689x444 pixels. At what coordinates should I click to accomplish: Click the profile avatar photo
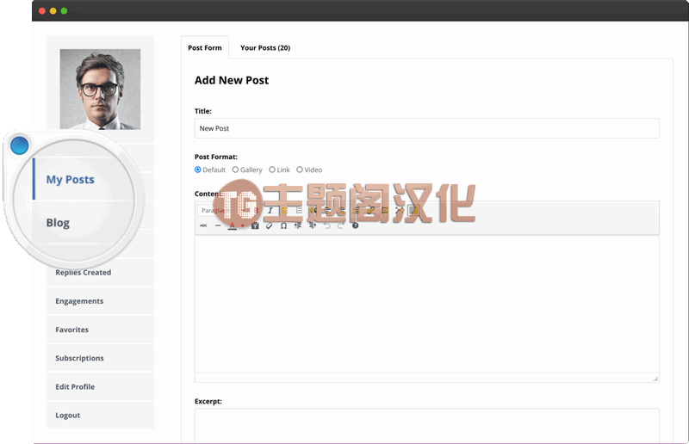[x=100, y=89]
